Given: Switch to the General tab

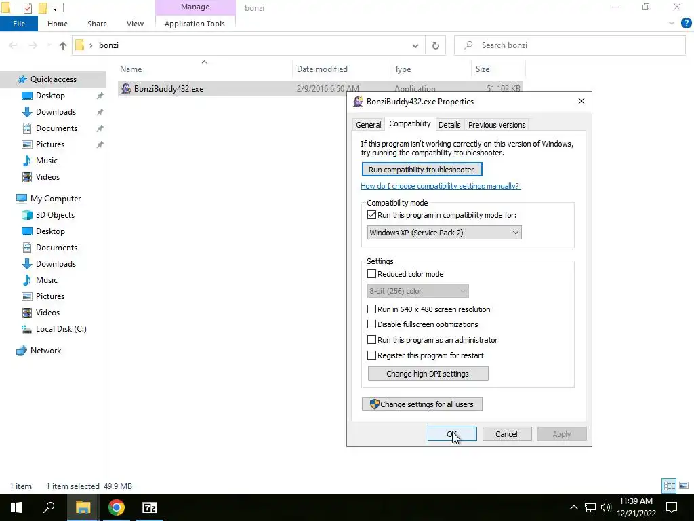Looking at the screenshot, I should coord(368,125).
